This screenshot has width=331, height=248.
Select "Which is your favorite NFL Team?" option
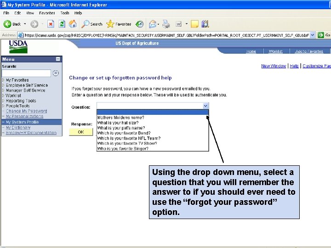(153, 138)
